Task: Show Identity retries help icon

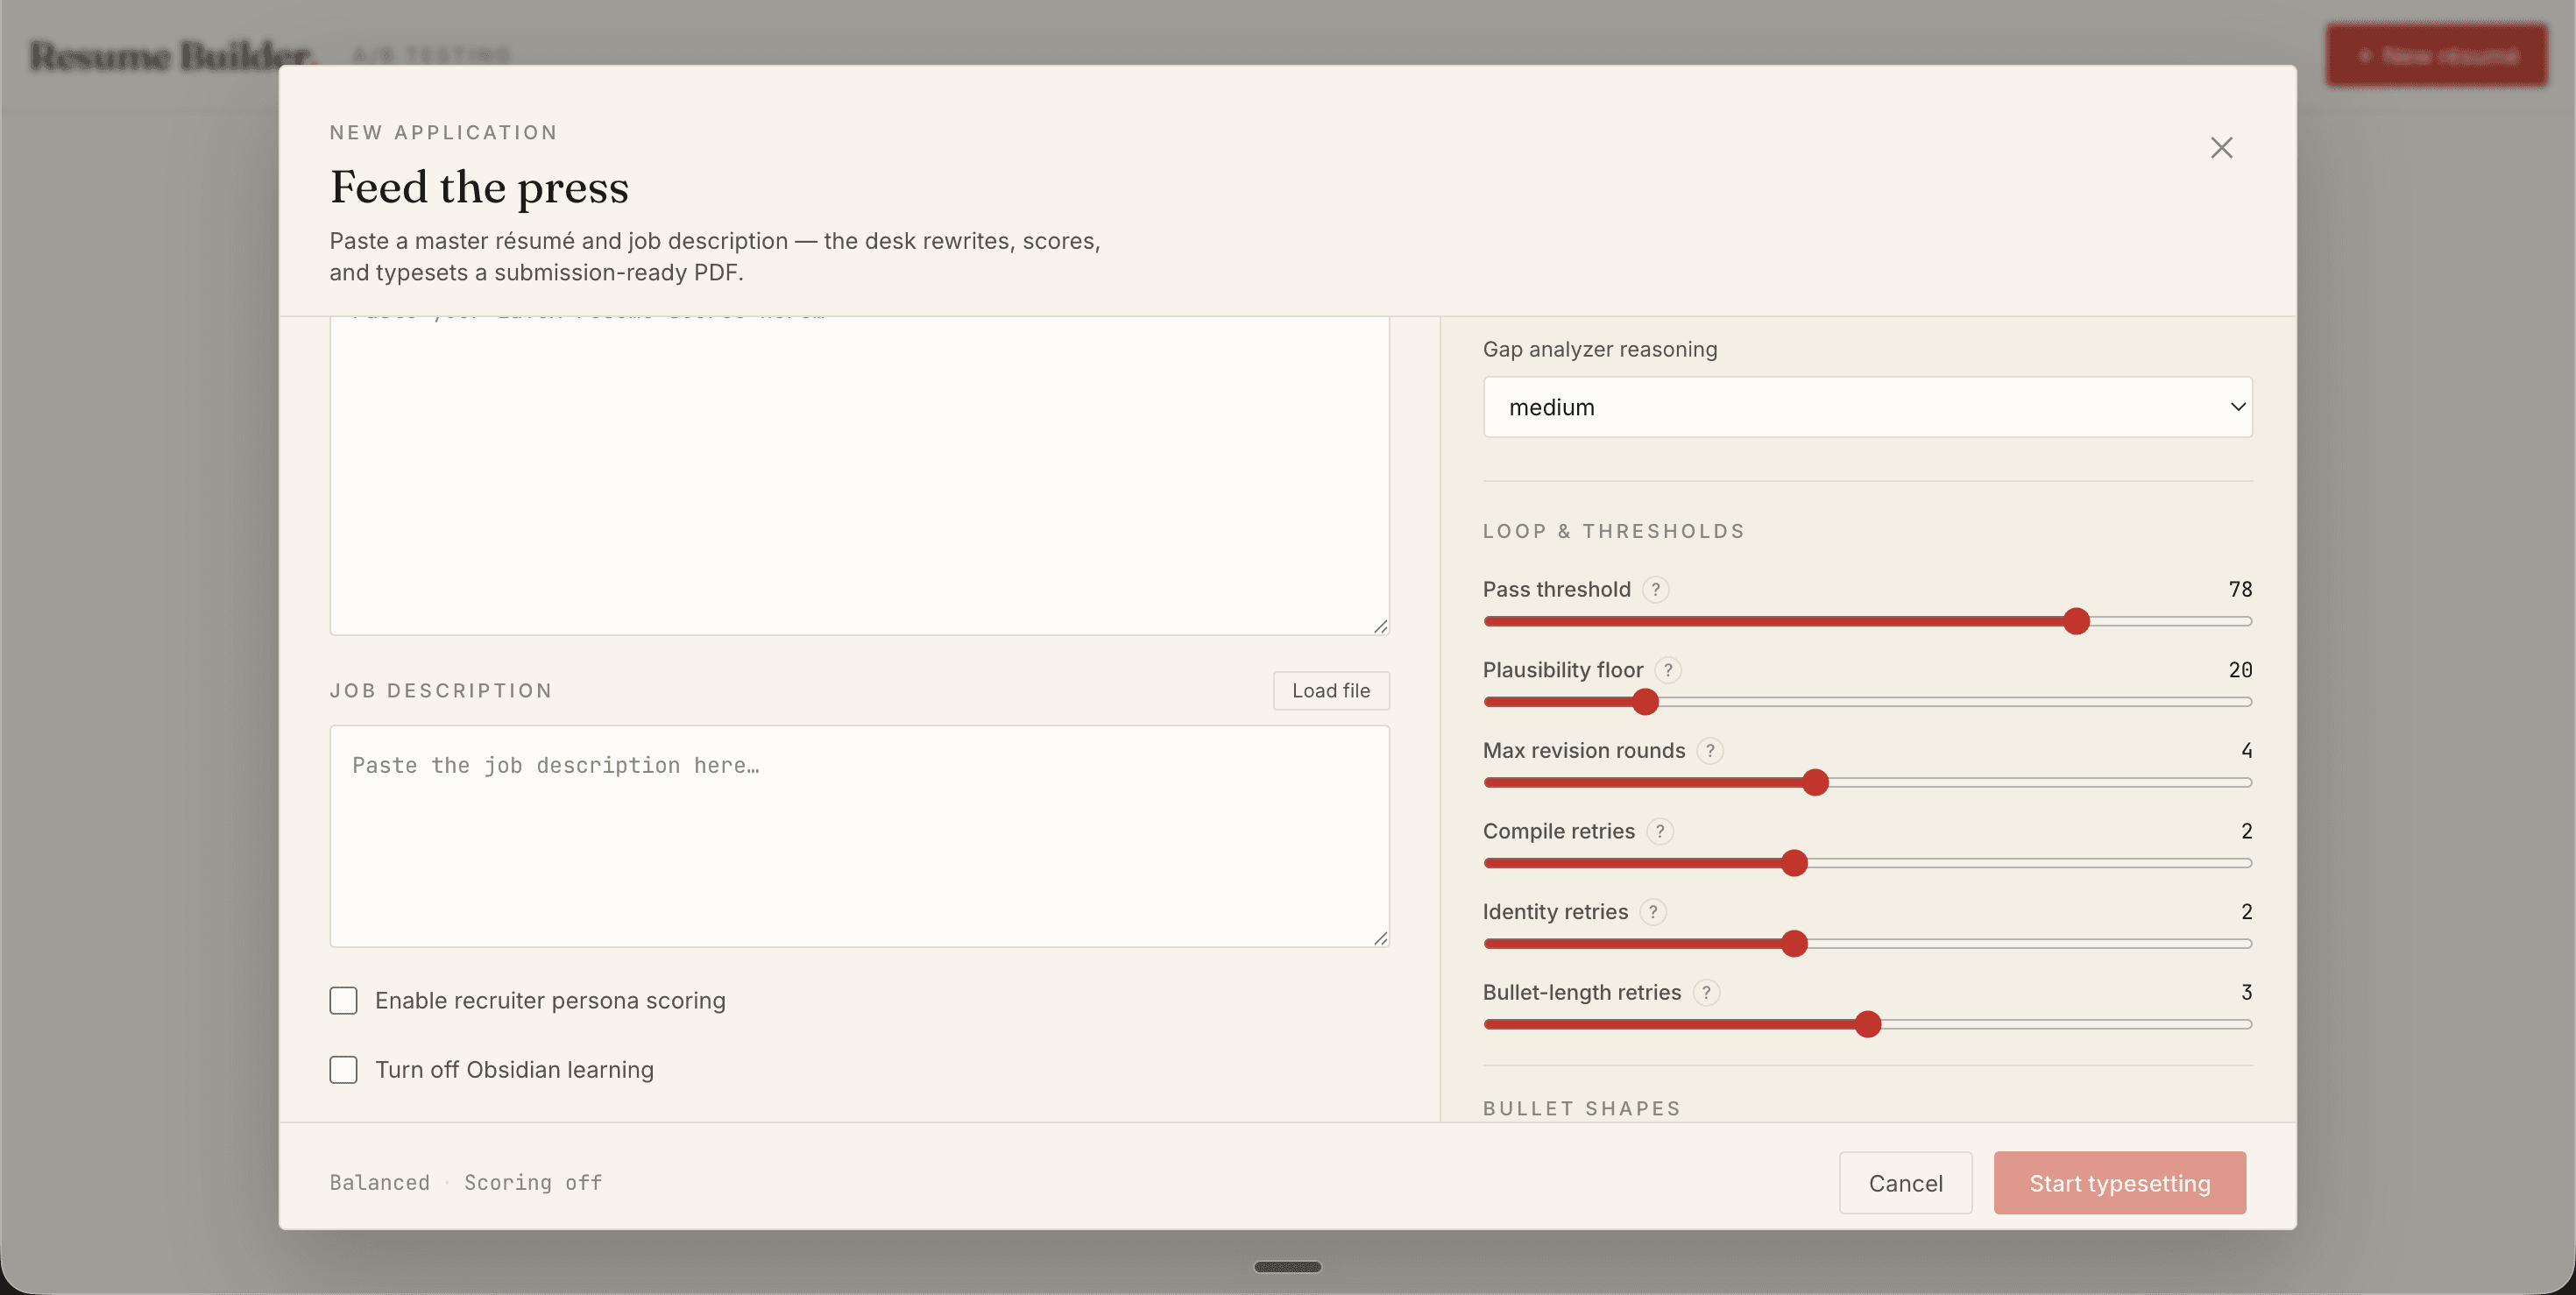Action: tap(1653, 912)
